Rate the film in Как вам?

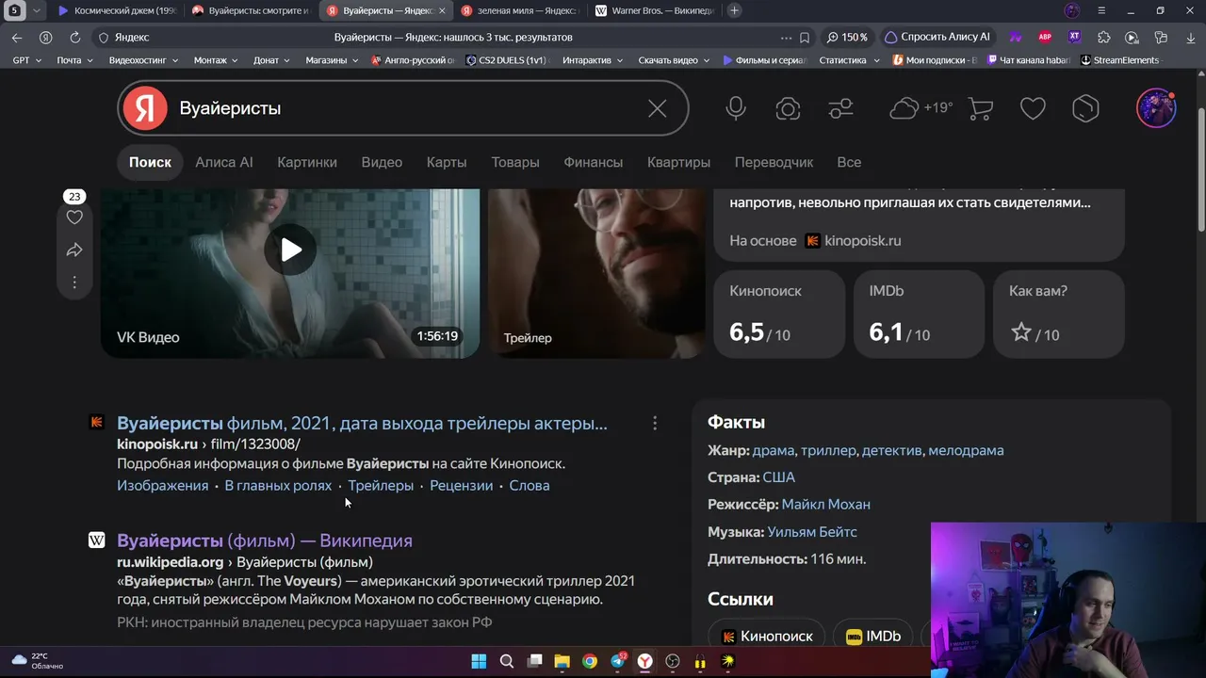tap(1059, 315)
